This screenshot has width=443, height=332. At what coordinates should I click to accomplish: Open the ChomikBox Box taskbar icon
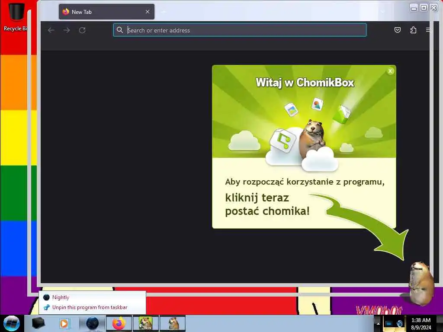click(x=145, y=323)
